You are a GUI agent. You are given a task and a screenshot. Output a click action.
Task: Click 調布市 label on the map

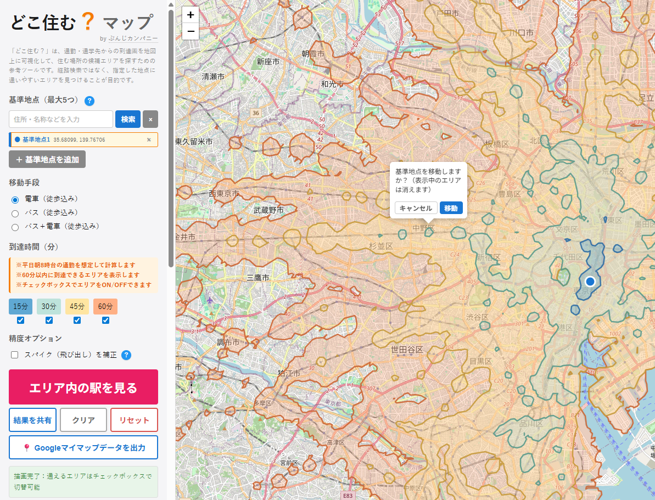[228, 342]
